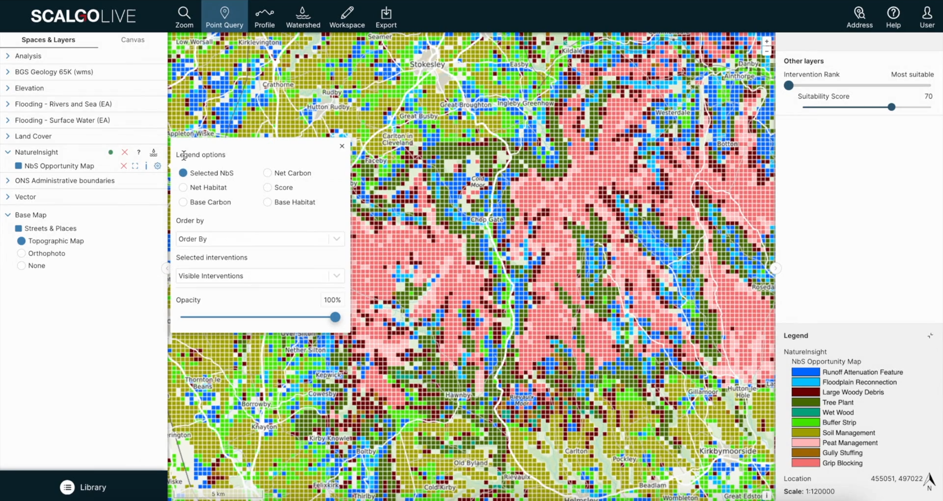Expand BGS Geology 65K (wms) group
This screenshot has width=943, height=501.
click(x=8, y=72)
